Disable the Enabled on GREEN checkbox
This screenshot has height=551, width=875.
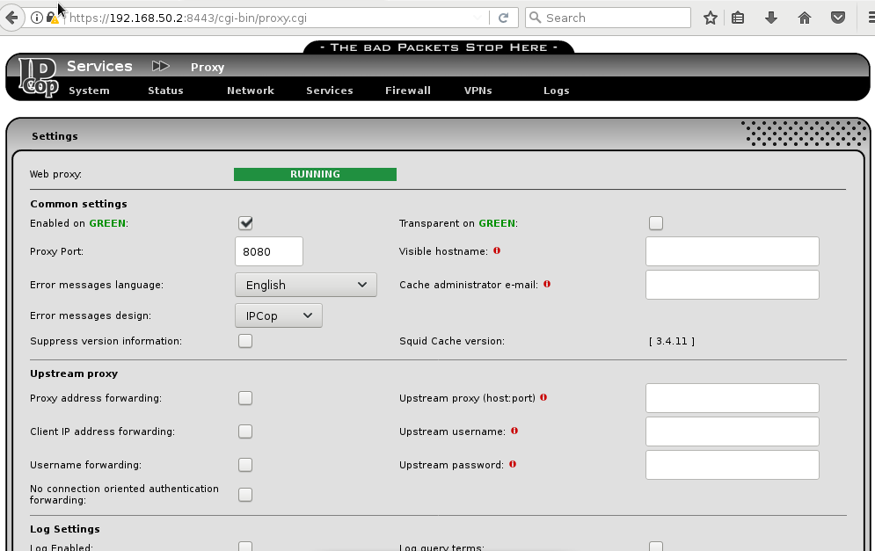[x=245, y=222]
